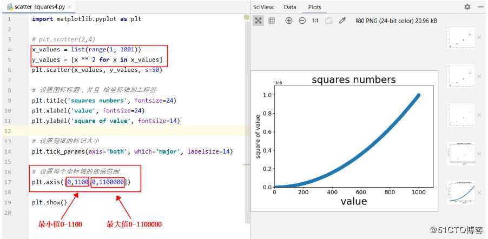Close the titled scatter thumbnail above the curve thumbnail
The height and width of the screenshot is (239, 488).
coord(479,153)
